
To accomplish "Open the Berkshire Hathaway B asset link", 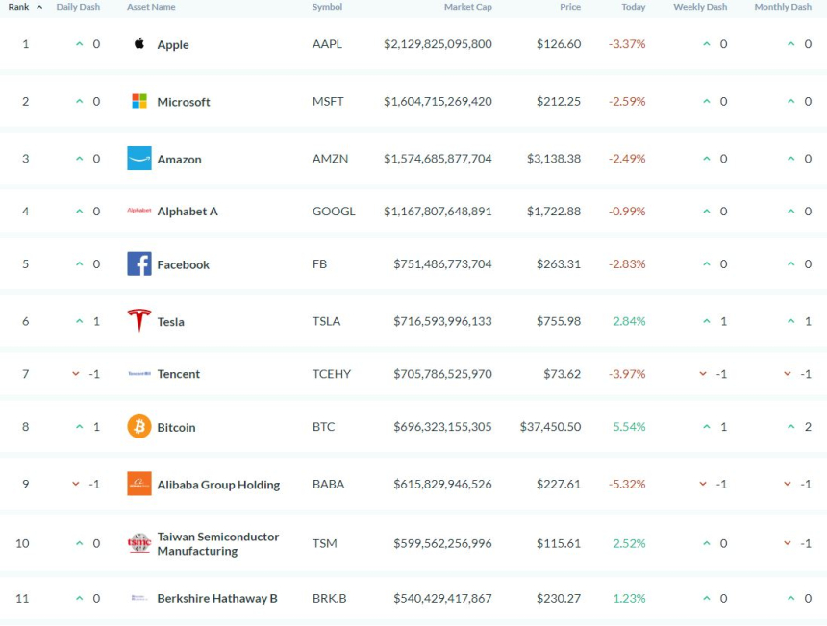I will 217,598.
